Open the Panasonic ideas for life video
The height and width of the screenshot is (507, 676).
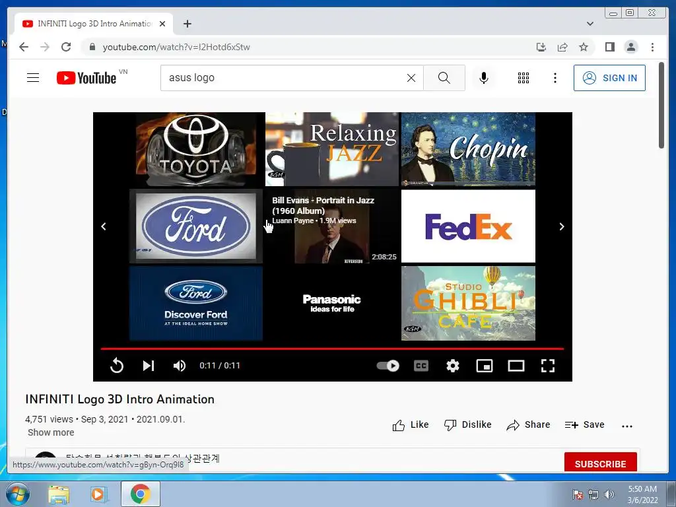coord(332,303)
